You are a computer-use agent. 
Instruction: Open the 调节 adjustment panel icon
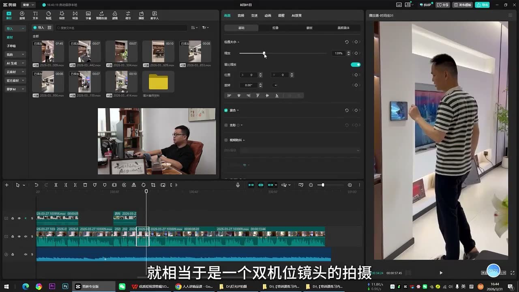[128, 15]
